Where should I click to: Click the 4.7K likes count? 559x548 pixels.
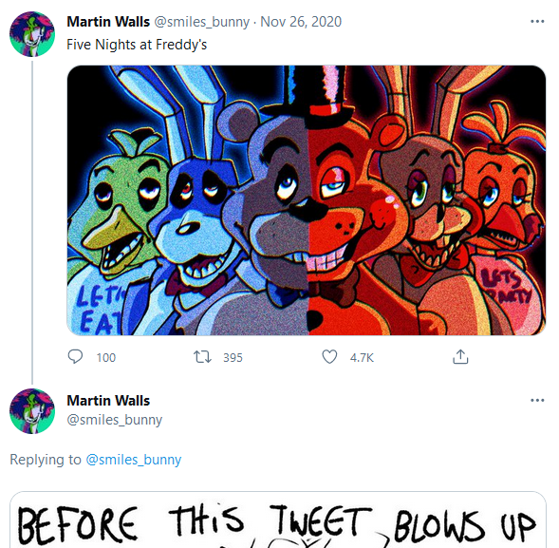[362, 357]
